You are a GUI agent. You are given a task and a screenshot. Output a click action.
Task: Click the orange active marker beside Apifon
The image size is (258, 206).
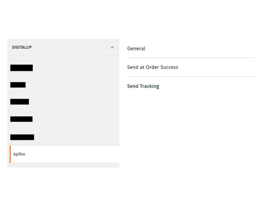pyautogui.click(x=10, y=154)
